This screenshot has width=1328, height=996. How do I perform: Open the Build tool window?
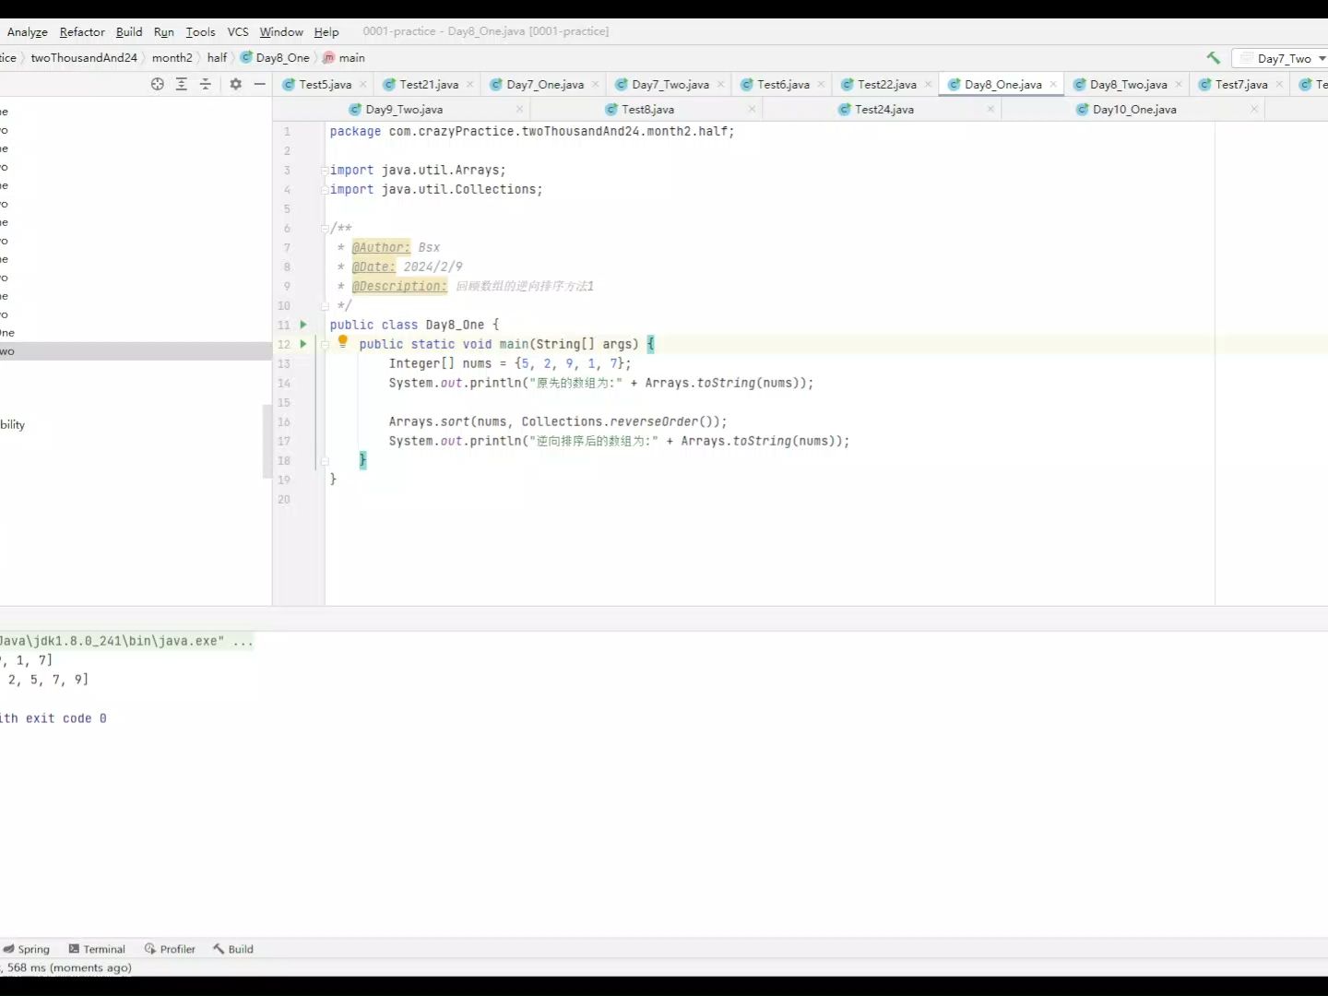coord(233,949)
